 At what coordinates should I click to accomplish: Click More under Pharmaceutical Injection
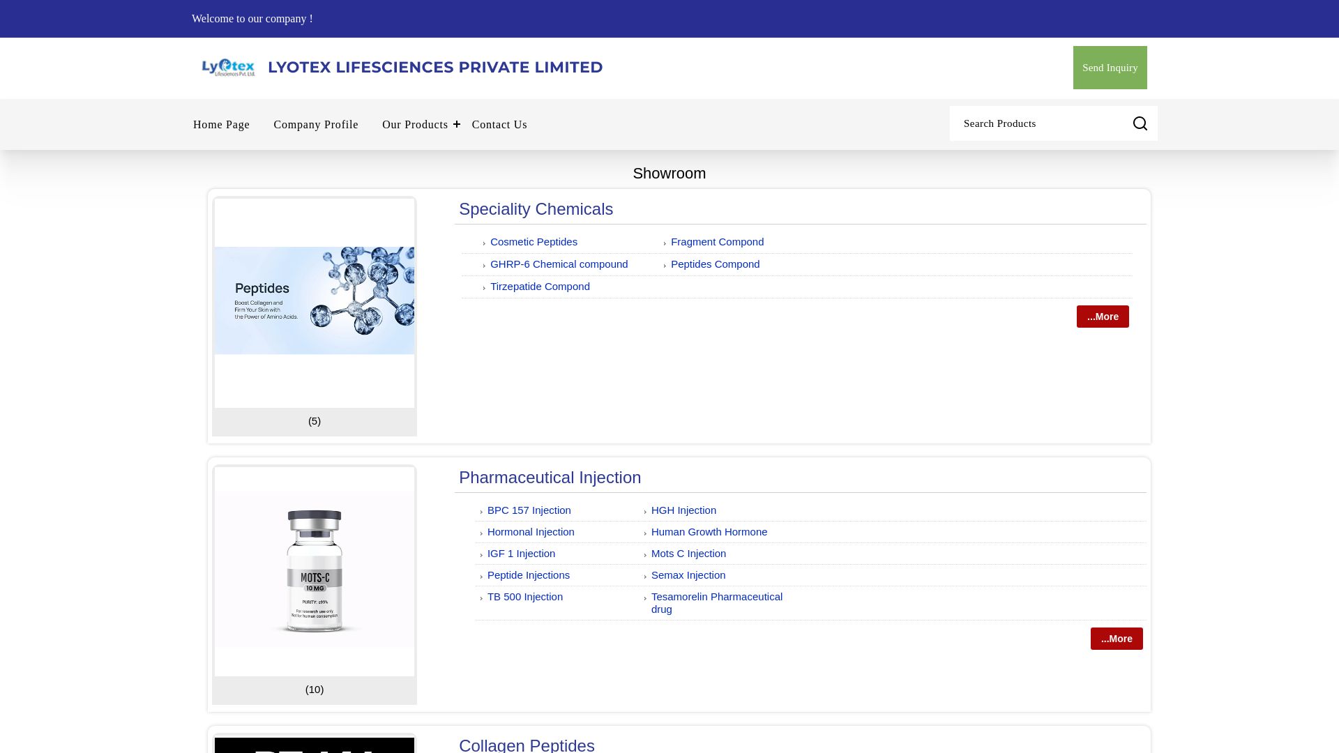pyautogui.click(x=1117, y=639)
